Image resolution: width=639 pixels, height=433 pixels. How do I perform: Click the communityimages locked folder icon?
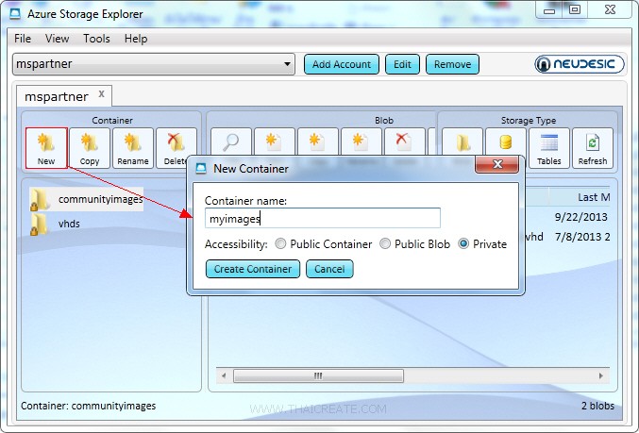[x=39, y=199]
